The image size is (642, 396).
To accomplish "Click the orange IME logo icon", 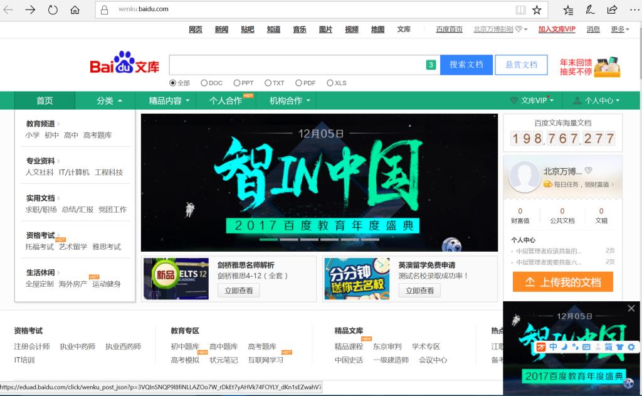I will click(x=541, y=347).
